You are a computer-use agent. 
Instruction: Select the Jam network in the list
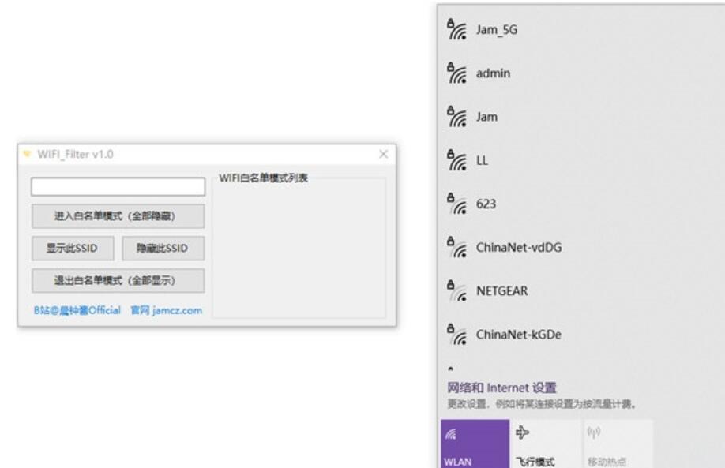pyautogui.click(x=486, y=117)
